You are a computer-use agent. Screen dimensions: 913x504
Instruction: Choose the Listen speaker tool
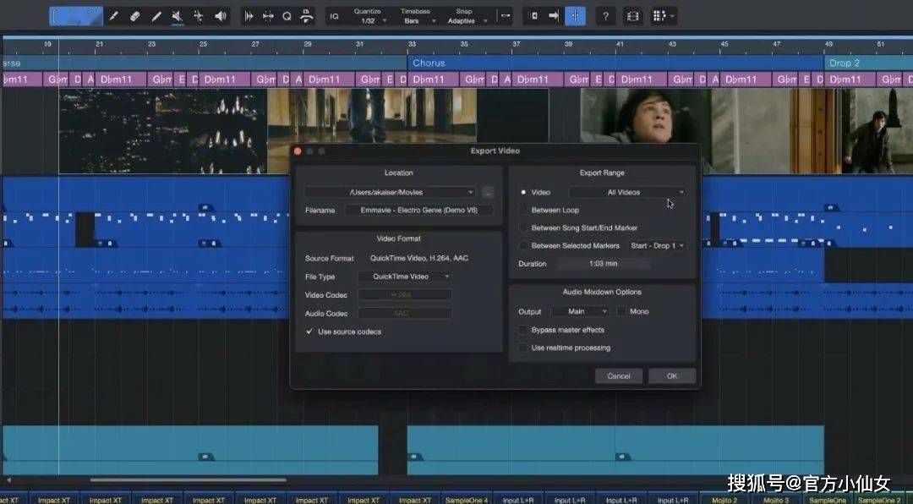221,16
